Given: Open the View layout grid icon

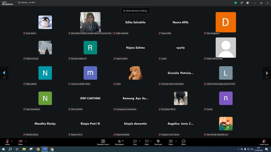Looking at the screenshot, I should [x=247, y=3].
